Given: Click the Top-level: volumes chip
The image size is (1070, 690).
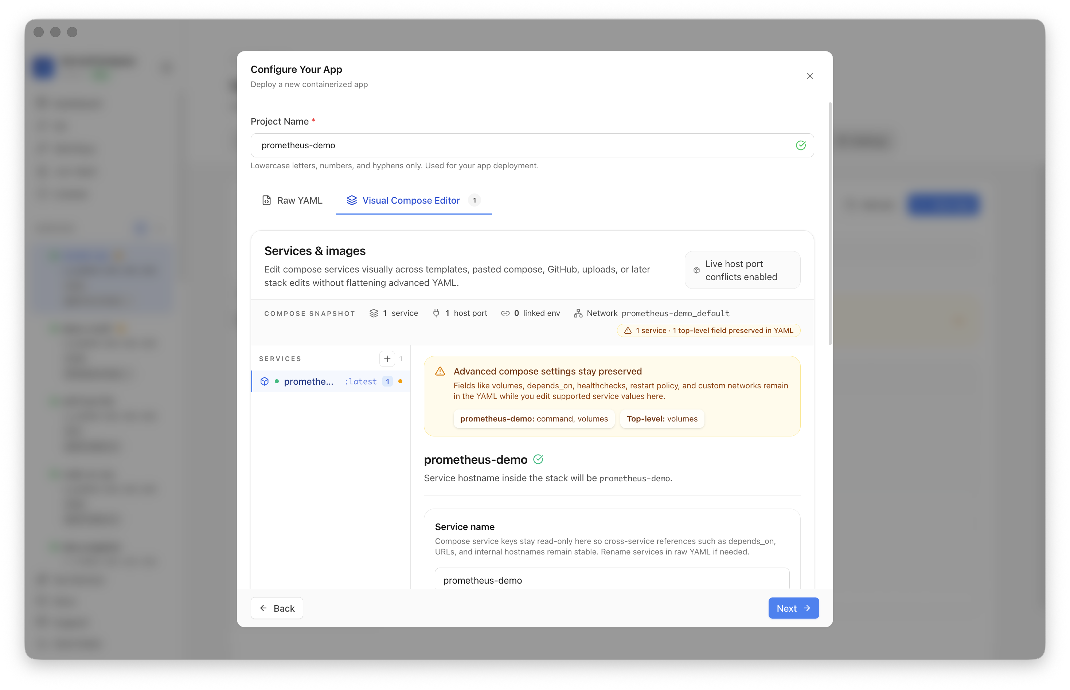Looking at the screenshot, I should (x=662, y=419).
